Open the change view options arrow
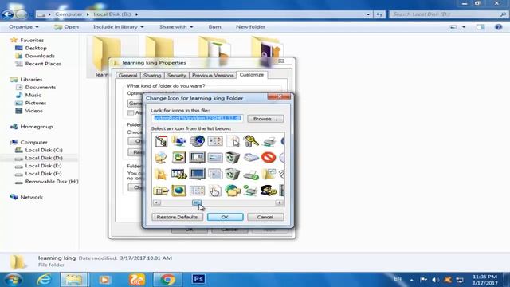510x287 pixels. tap(464, 27)
